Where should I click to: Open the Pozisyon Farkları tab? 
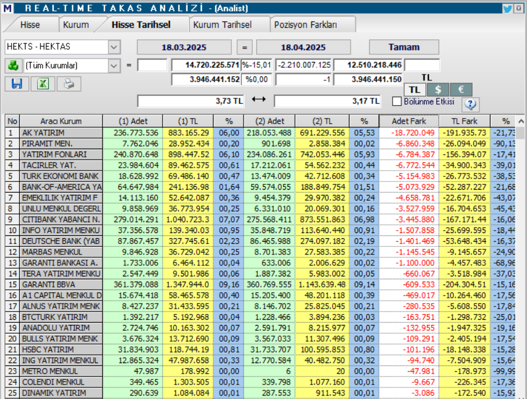(305, 25)
